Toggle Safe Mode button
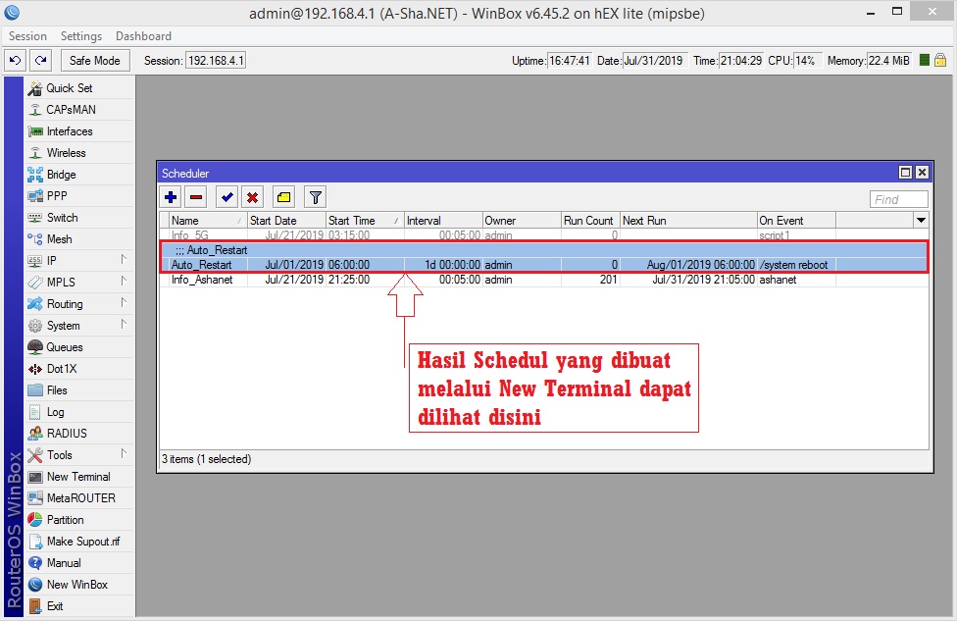This screenshot has height=621, width=957. 94,61
